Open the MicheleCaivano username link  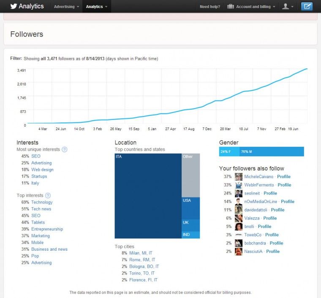pos(259,177)
